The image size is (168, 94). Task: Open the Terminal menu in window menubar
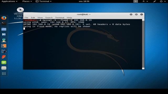(x=60, y=17)
